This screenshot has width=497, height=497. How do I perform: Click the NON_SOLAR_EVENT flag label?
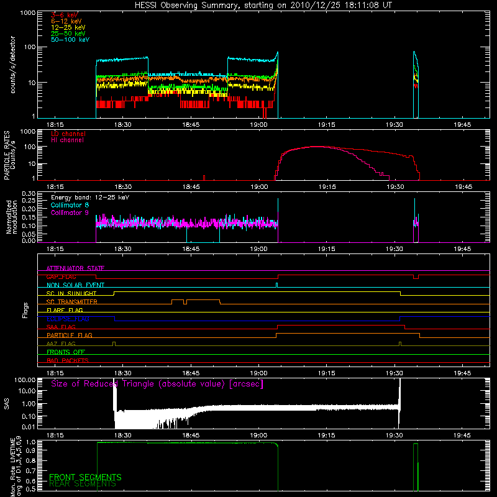click(x=75, y=285)
